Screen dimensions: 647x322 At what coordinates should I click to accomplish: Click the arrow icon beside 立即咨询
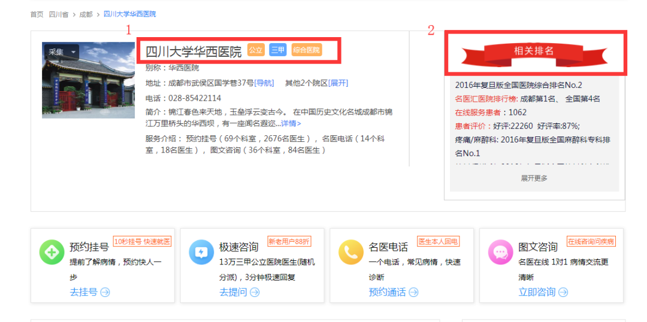point(563,292)
